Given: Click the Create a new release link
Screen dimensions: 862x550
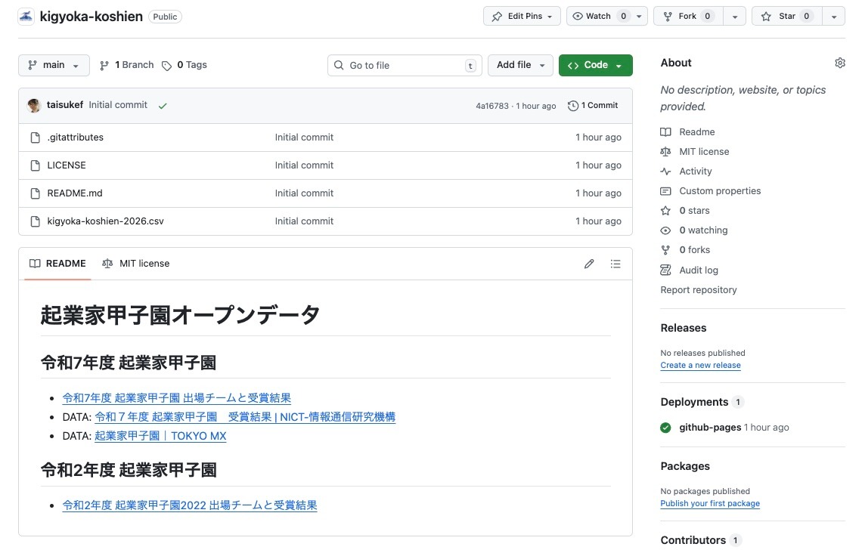Looking at the screenshot, I should 700,365.
